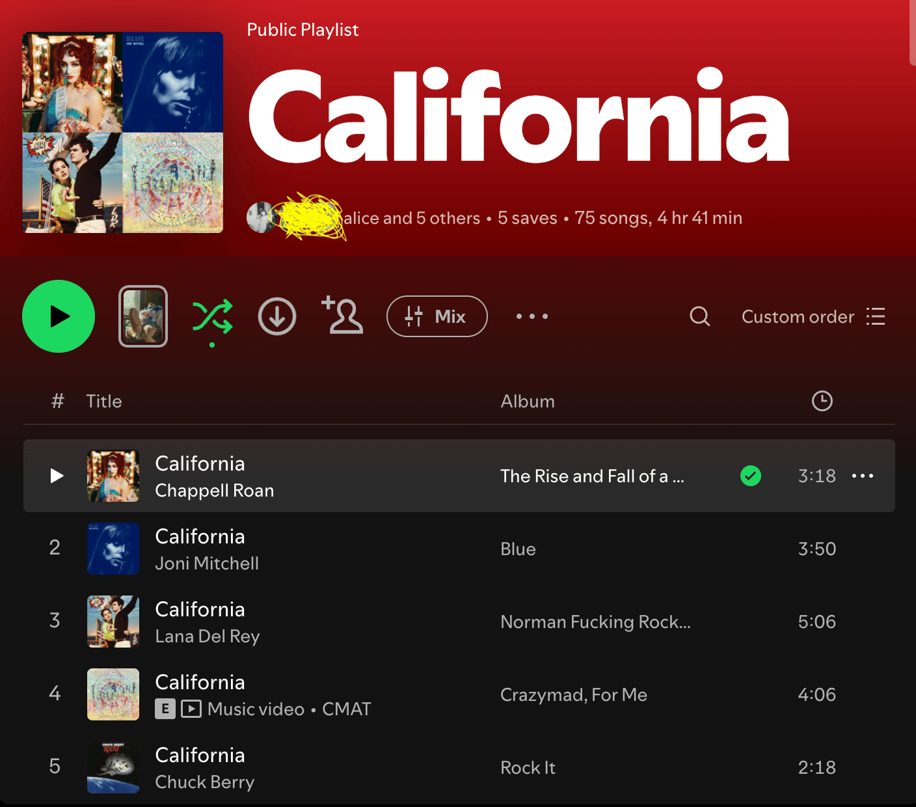Click the Music video icon on CMAT track

[191, 709]
